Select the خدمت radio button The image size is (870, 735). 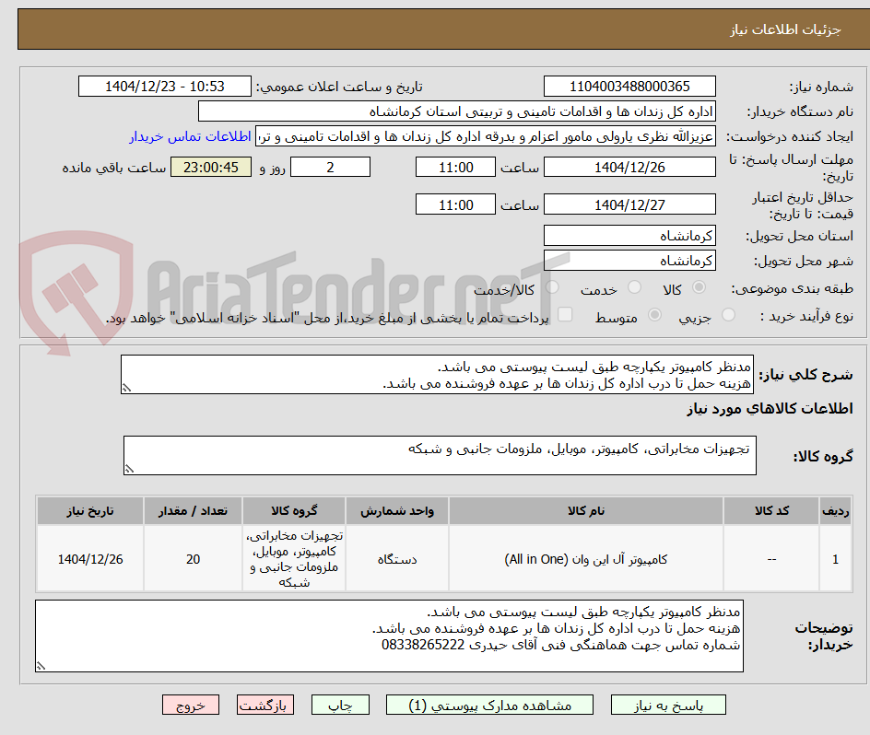point(634,286)
